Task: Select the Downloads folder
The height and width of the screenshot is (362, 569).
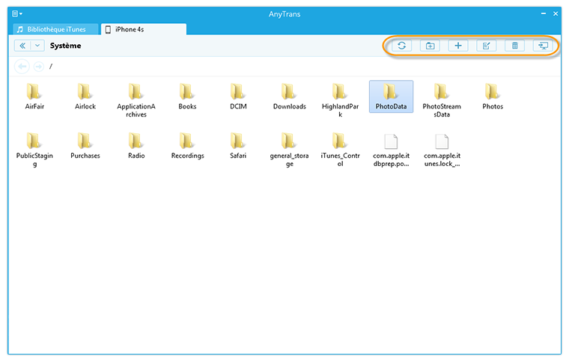Action: tap(289, 96)
